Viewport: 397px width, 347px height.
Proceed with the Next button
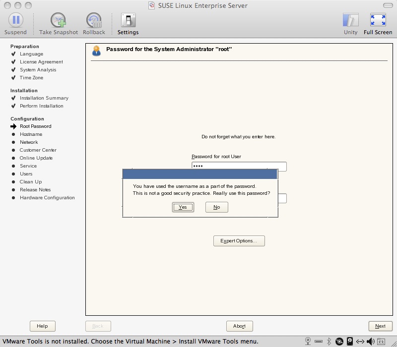pyautogui.click(x=380, y=326)
